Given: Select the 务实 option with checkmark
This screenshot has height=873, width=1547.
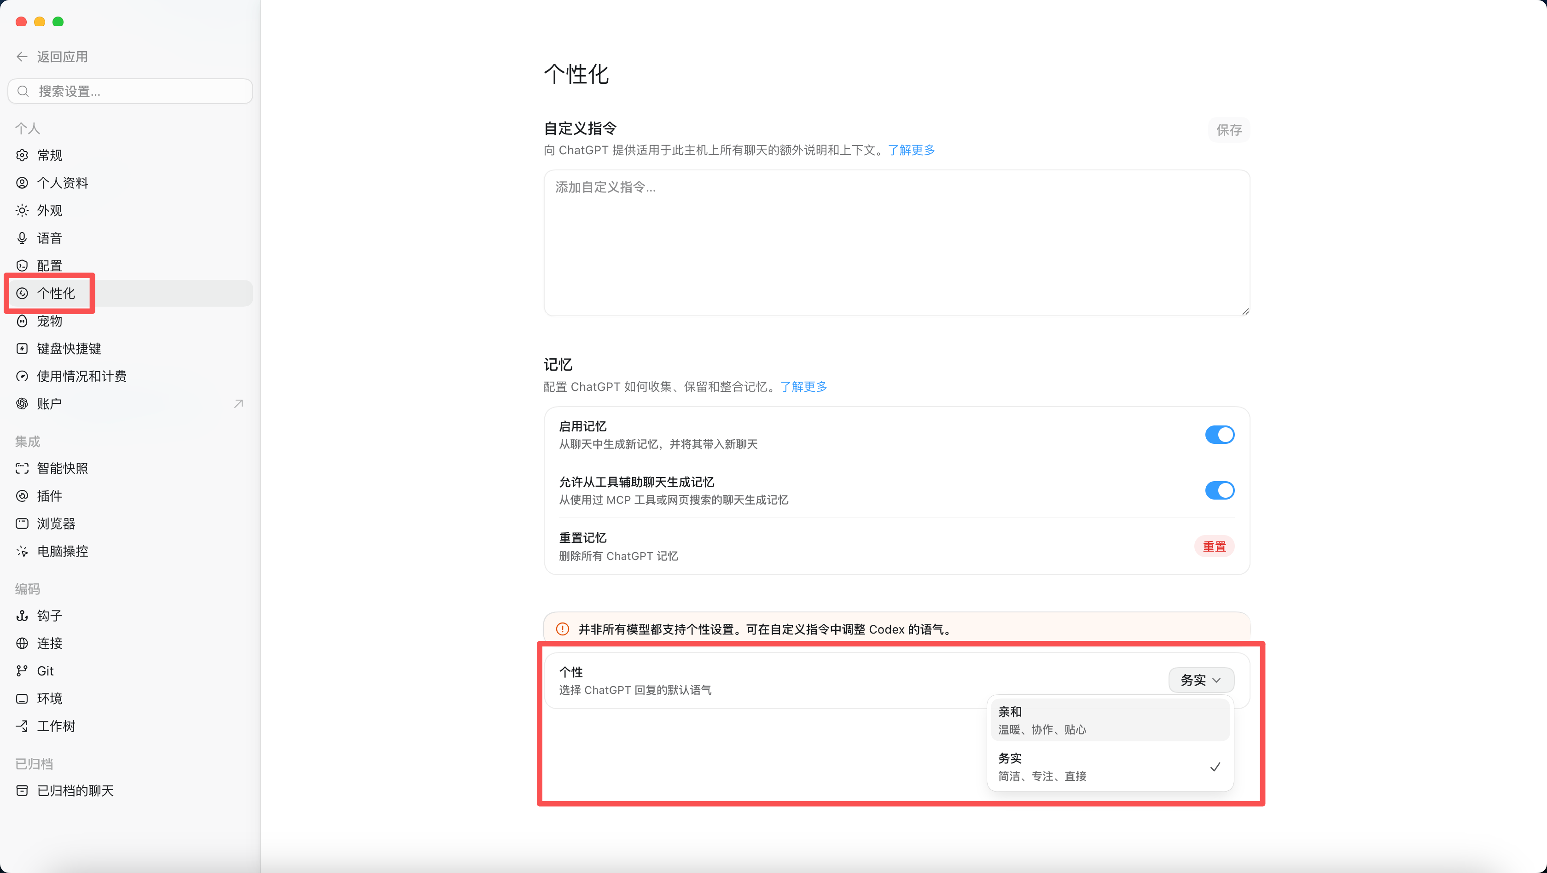Looking at the screenshot, I should pos(1110,767).
